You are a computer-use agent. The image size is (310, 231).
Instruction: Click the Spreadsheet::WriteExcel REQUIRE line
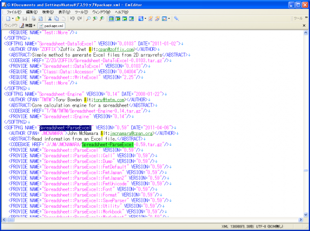[76, 77]
